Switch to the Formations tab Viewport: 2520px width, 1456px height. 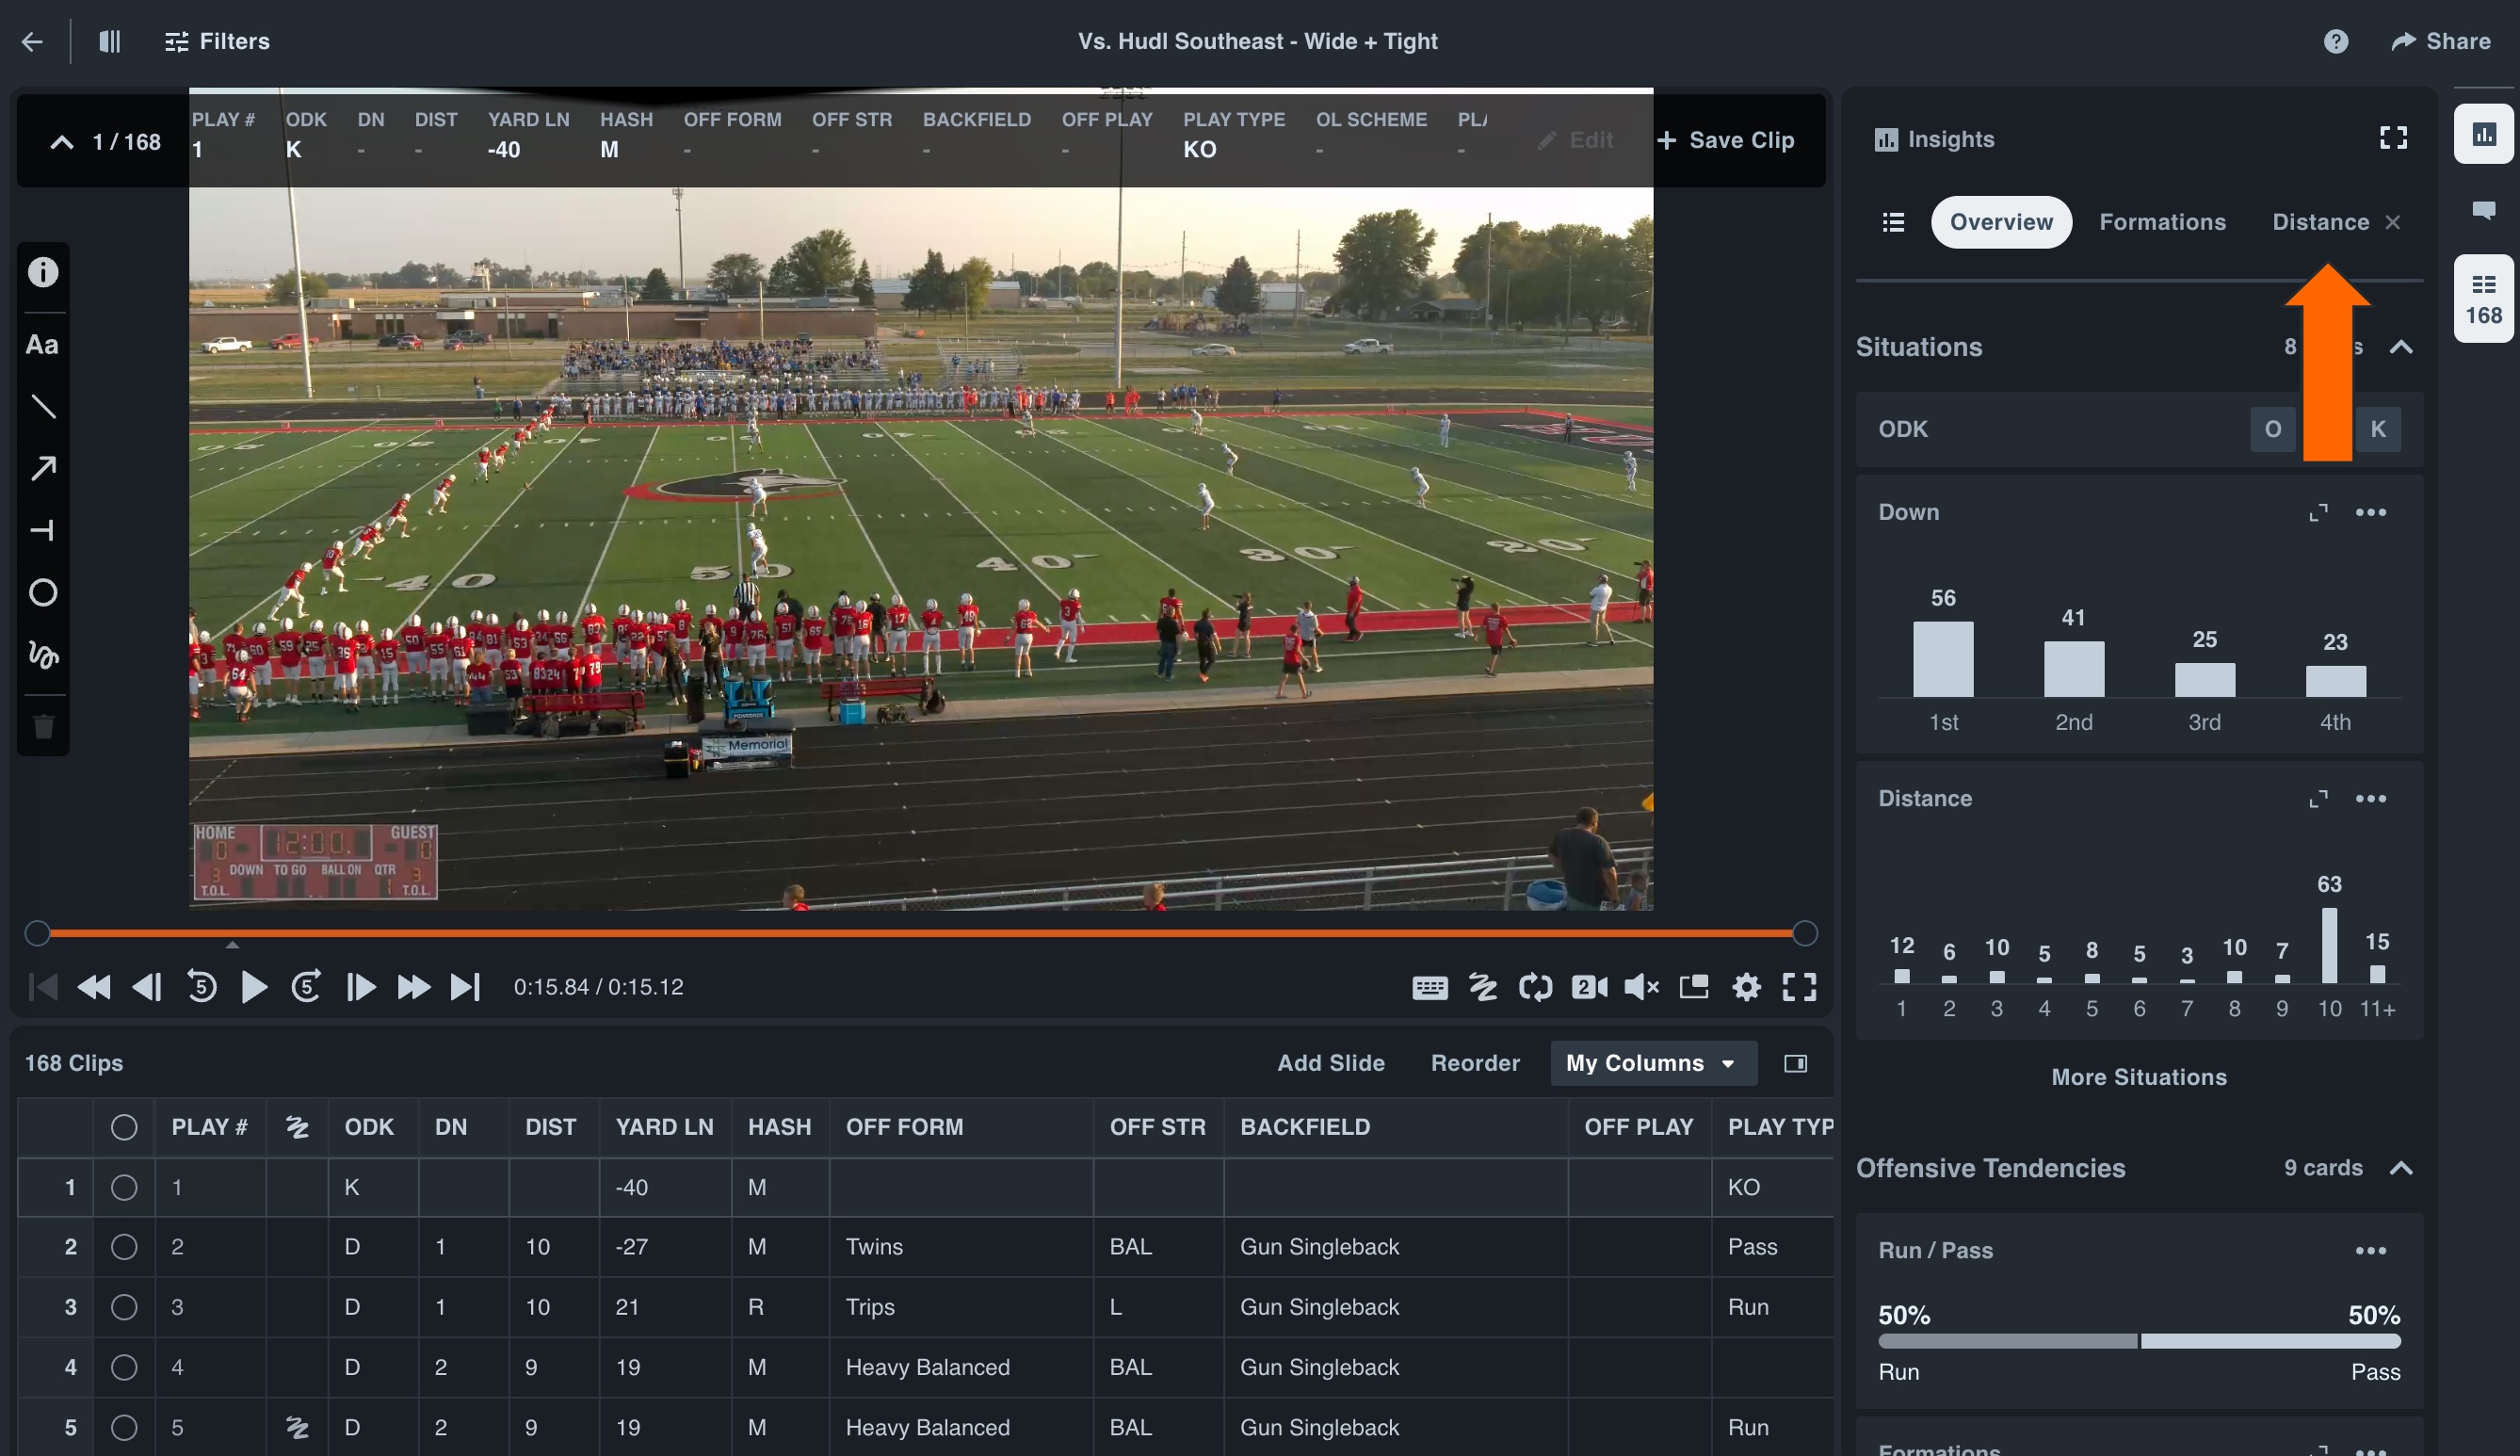click(x=2163, y=221)
